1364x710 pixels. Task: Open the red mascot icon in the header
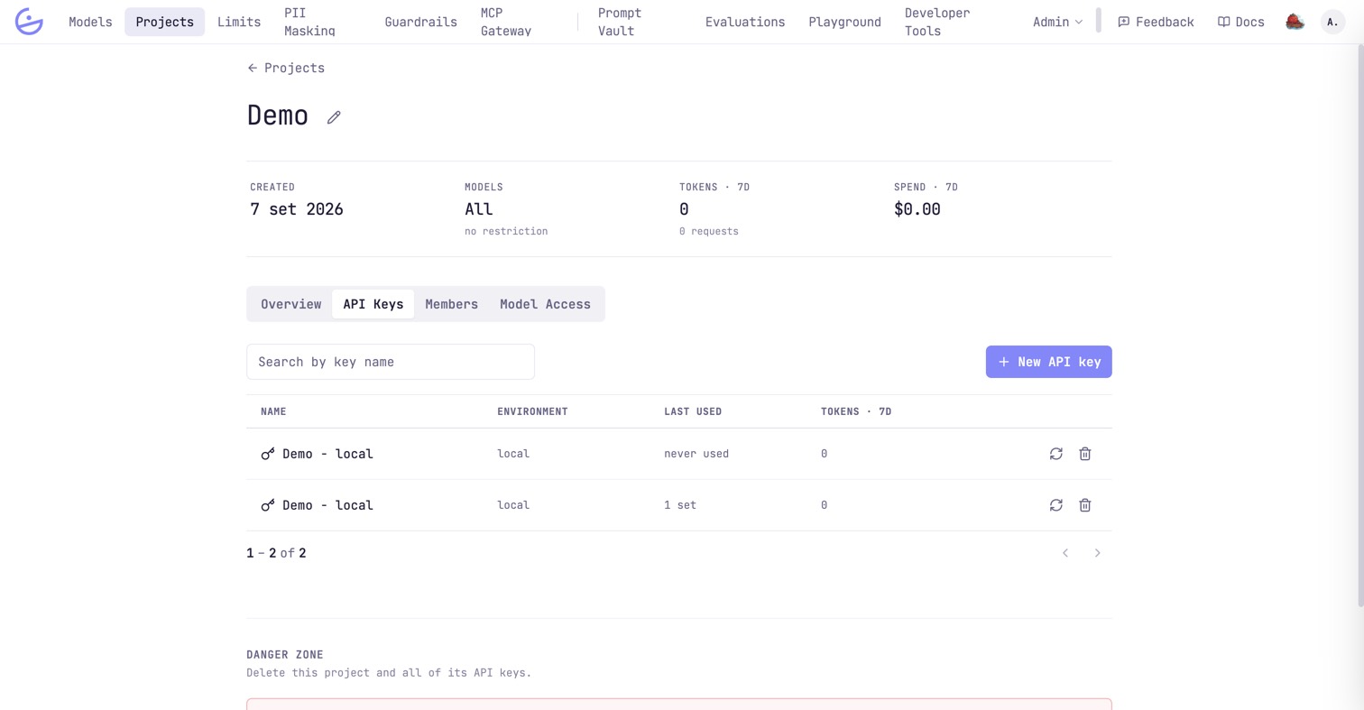pos(1295,22)
